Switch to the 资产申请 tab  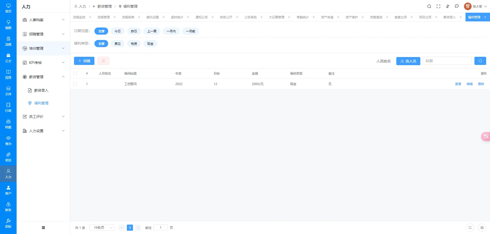pyautogui.click(x=327, y=17)
